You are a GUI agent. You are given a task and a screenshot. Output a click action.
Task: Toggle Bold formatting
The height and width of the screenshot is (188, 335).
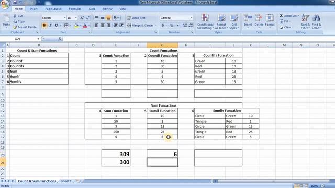tap(44, 26)
